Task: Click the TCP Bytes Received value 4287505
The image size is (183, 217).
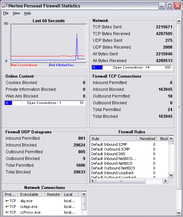Action: 164,34
